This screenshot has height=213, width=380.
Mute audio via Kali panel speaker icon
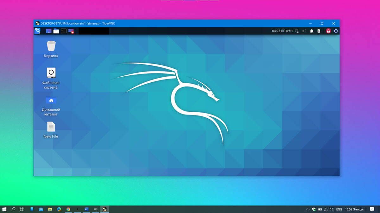click(304, 31)
